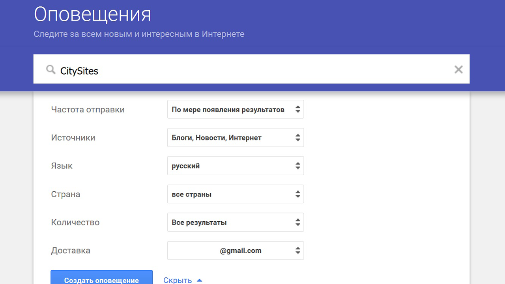Click the Язык label
505x284 pixels.
tap(62, 166)
